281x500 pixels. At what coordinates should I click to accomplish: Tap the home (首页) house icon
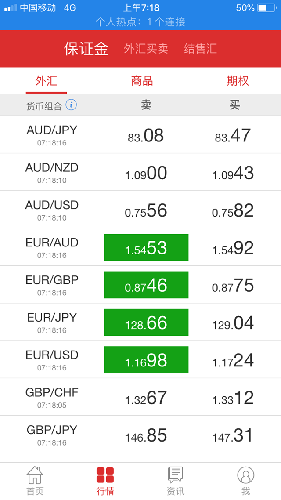click(x=35, y=475)
